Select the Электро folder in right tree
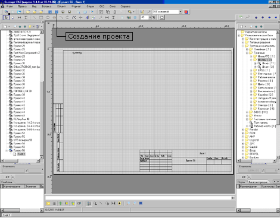Screen dimensions: 280x218 click(x=265, y=105)
